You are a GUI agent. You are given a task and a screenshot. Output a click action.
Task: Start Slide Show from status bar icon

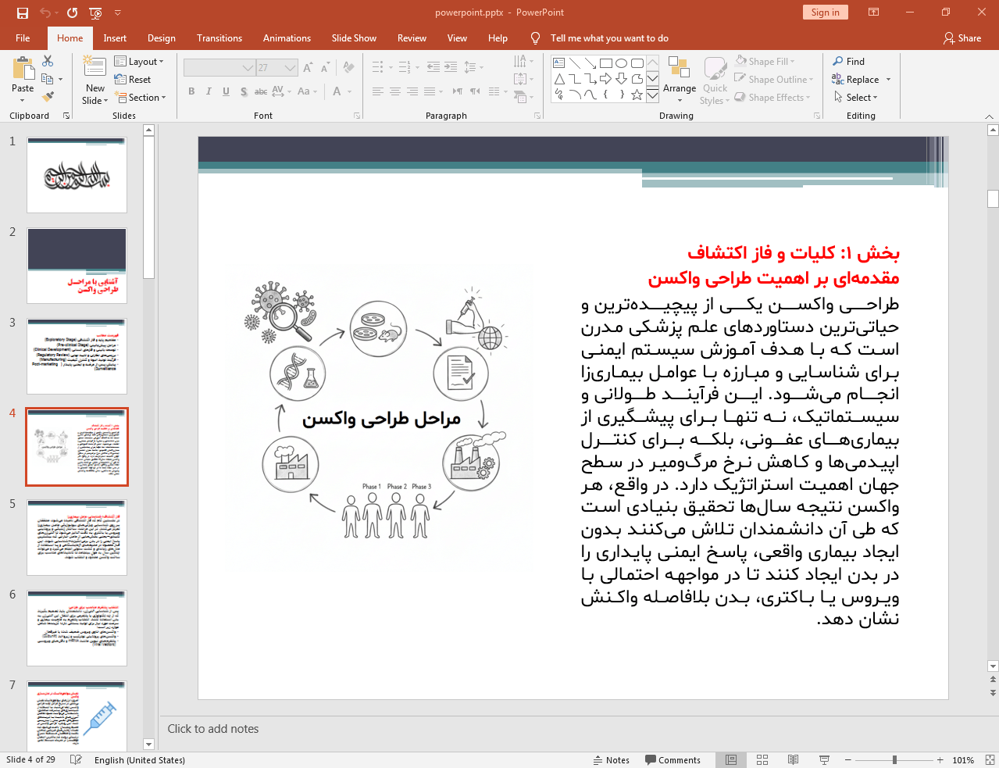(x=824, y=759)
